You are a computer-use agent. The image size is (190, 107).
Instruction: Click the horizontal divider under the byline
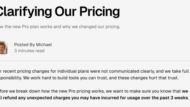[x=95, y=61]
